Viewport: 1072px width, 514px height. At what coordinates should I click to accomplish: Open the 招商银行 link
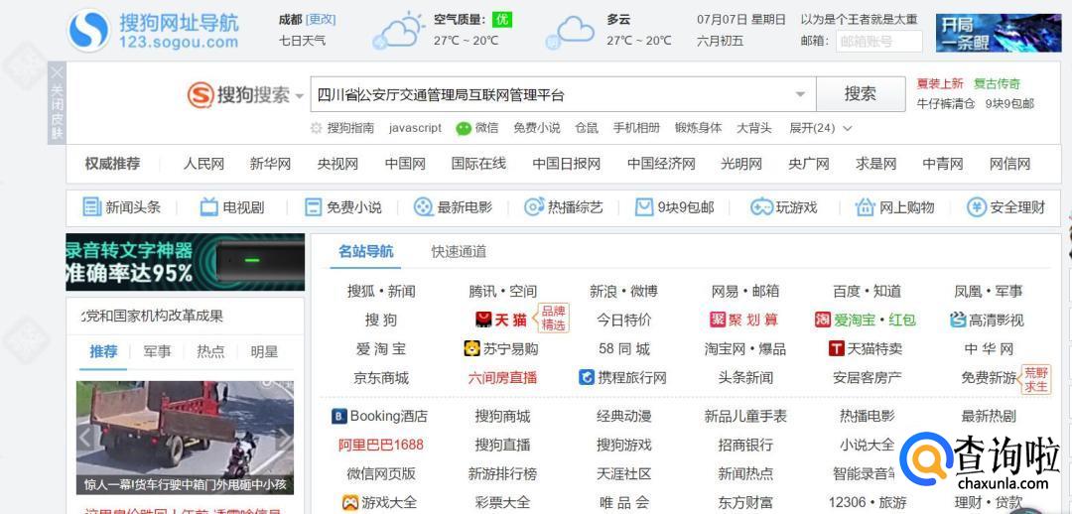coord(745,445)
